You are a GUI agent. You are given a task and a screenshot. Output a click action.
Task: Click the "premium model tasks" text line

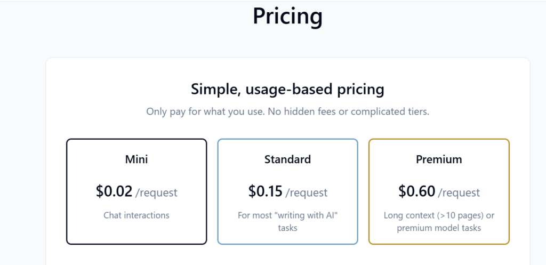coord(439,228)
